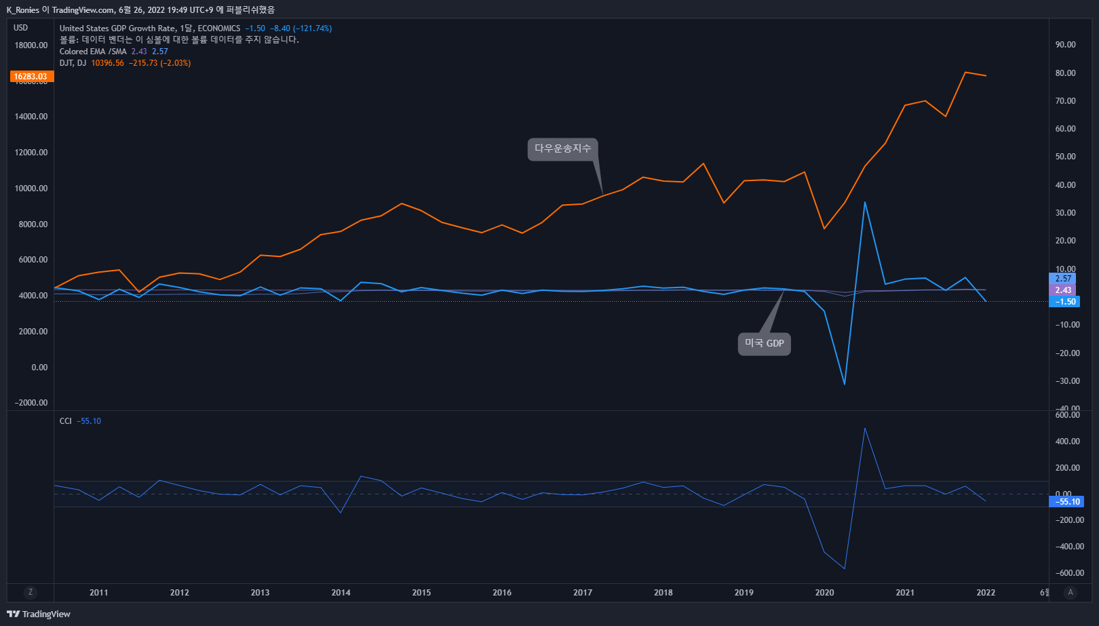
Task: Click the 2019 year label on time axis
Action: point(744,593)
